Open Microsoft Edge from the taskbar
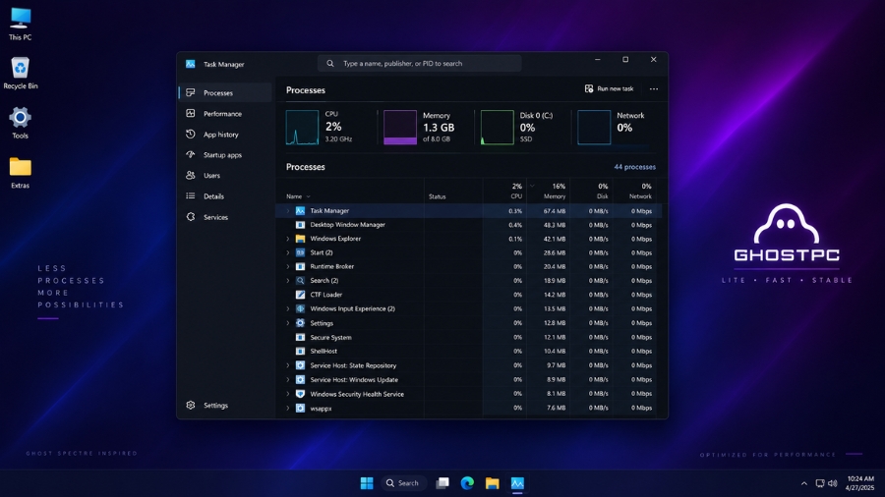Screen dimensions: 885x497 tap(467, 483)
